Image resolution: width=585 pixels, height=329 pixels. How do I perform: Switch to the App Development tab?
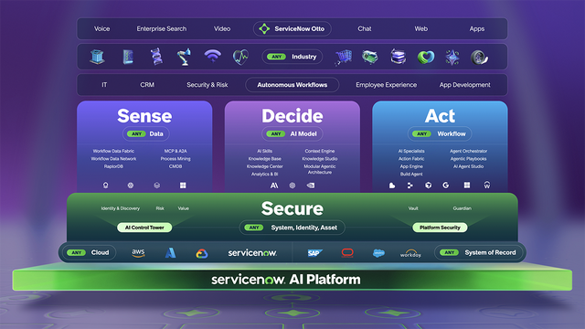click(465, 85)
